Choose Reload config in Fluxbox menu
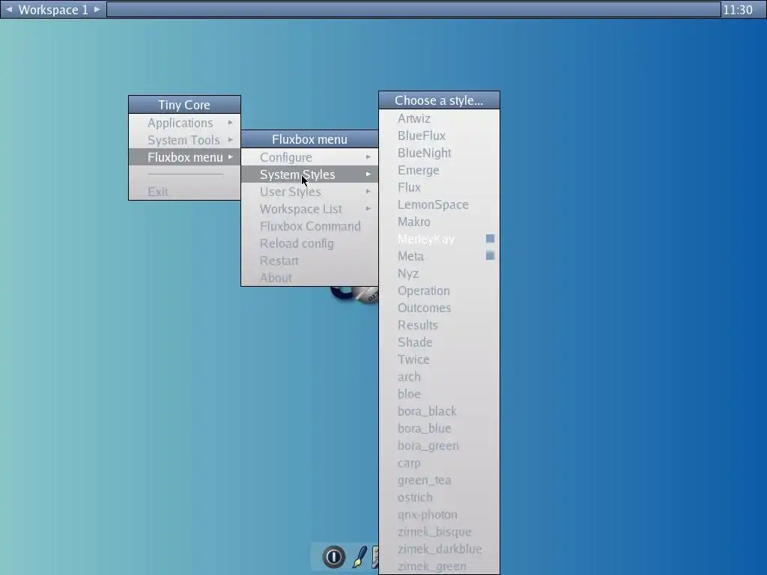Screen dimensions: 767x575 (x=309, y=243)
